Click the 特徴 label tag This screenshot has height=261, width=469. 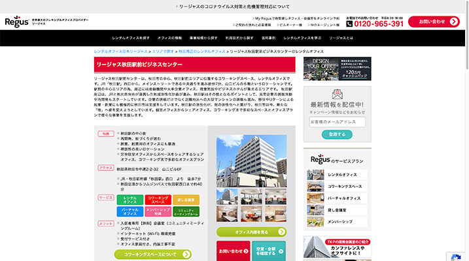(106, 134)
